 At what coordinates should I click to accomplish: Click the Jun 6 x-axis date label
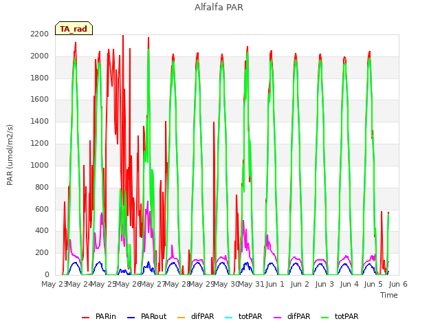(398, 284)
